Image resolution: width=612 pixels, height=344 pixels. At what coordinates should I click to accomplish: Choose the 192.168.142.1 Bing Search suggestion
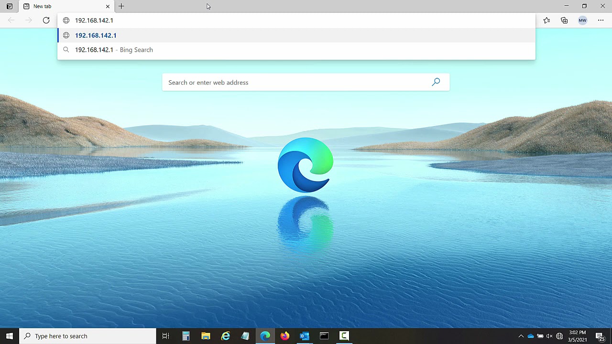296,50
